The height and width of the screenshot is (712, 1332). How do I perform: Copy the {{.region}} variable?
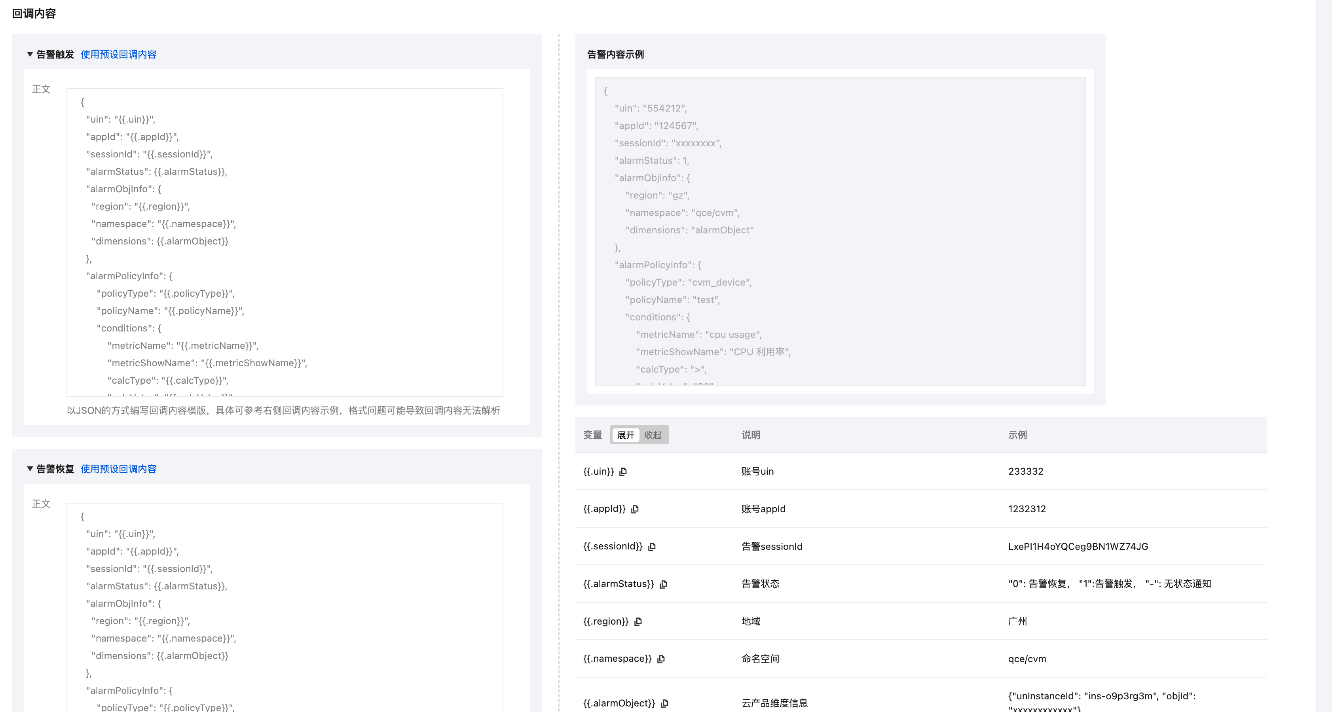click(x=638, y=621)
